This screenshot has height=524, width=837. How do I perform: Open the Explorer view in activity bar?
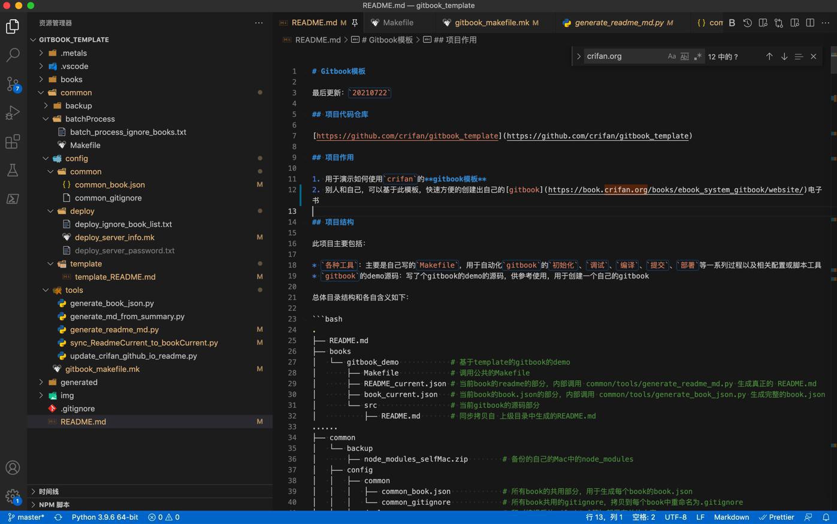(13, 26)
